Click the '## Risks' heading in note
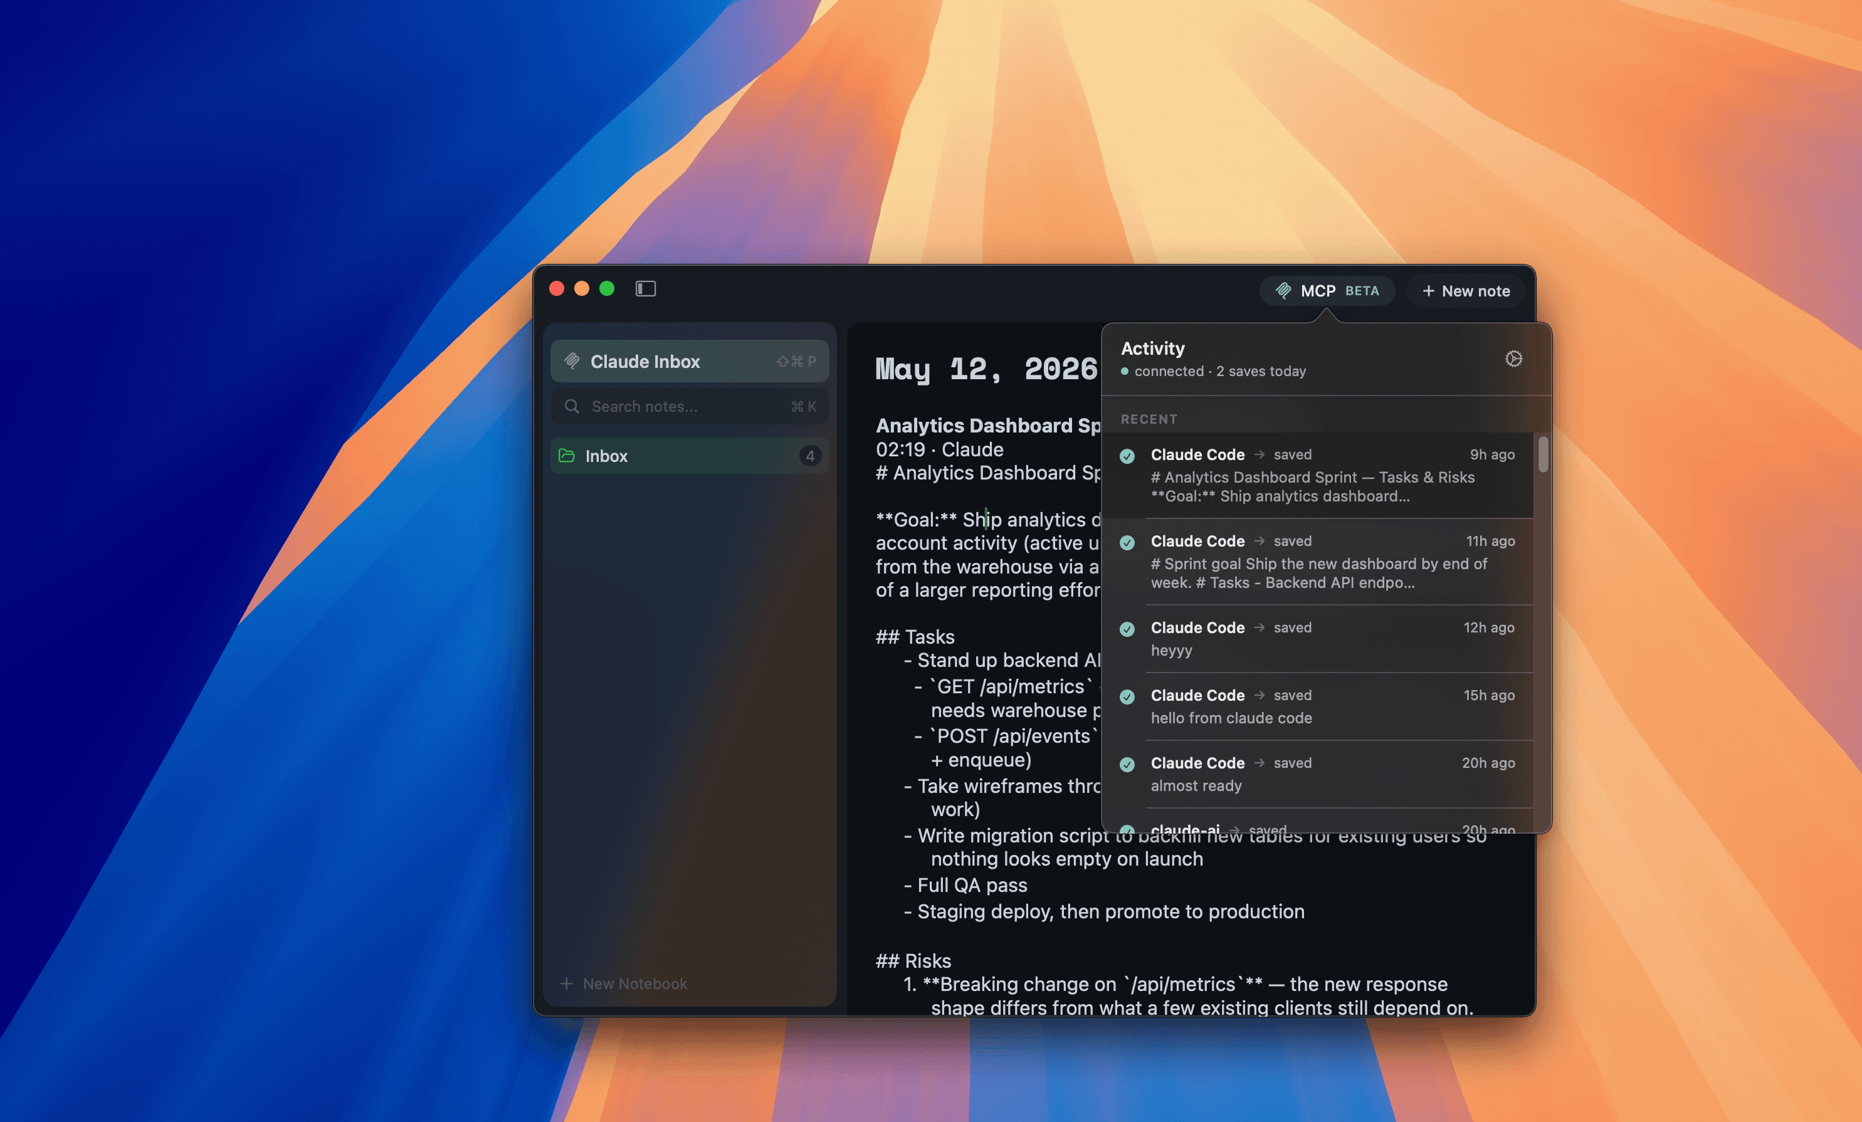The image size is (1862, 1122). (913, 961)
